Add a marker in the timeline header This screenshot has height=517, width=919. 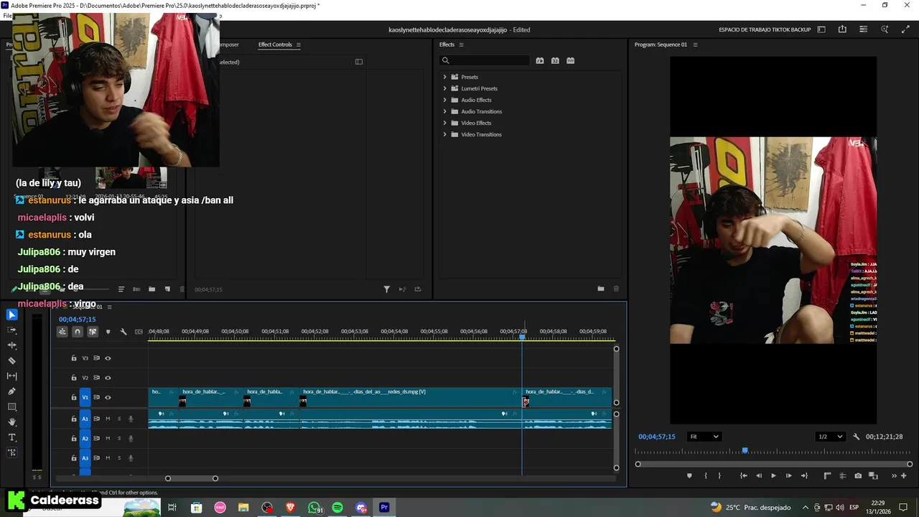pyautogui.click(x=108, y=332)
